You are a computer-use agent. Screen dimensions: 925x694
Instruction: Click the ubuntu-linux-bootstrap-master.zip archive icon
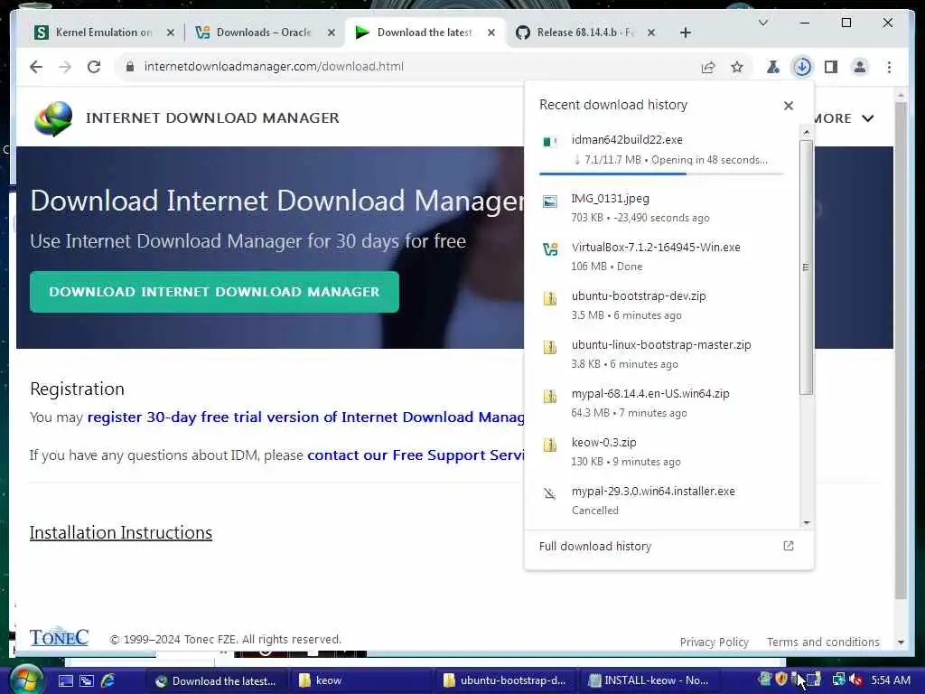550,348
